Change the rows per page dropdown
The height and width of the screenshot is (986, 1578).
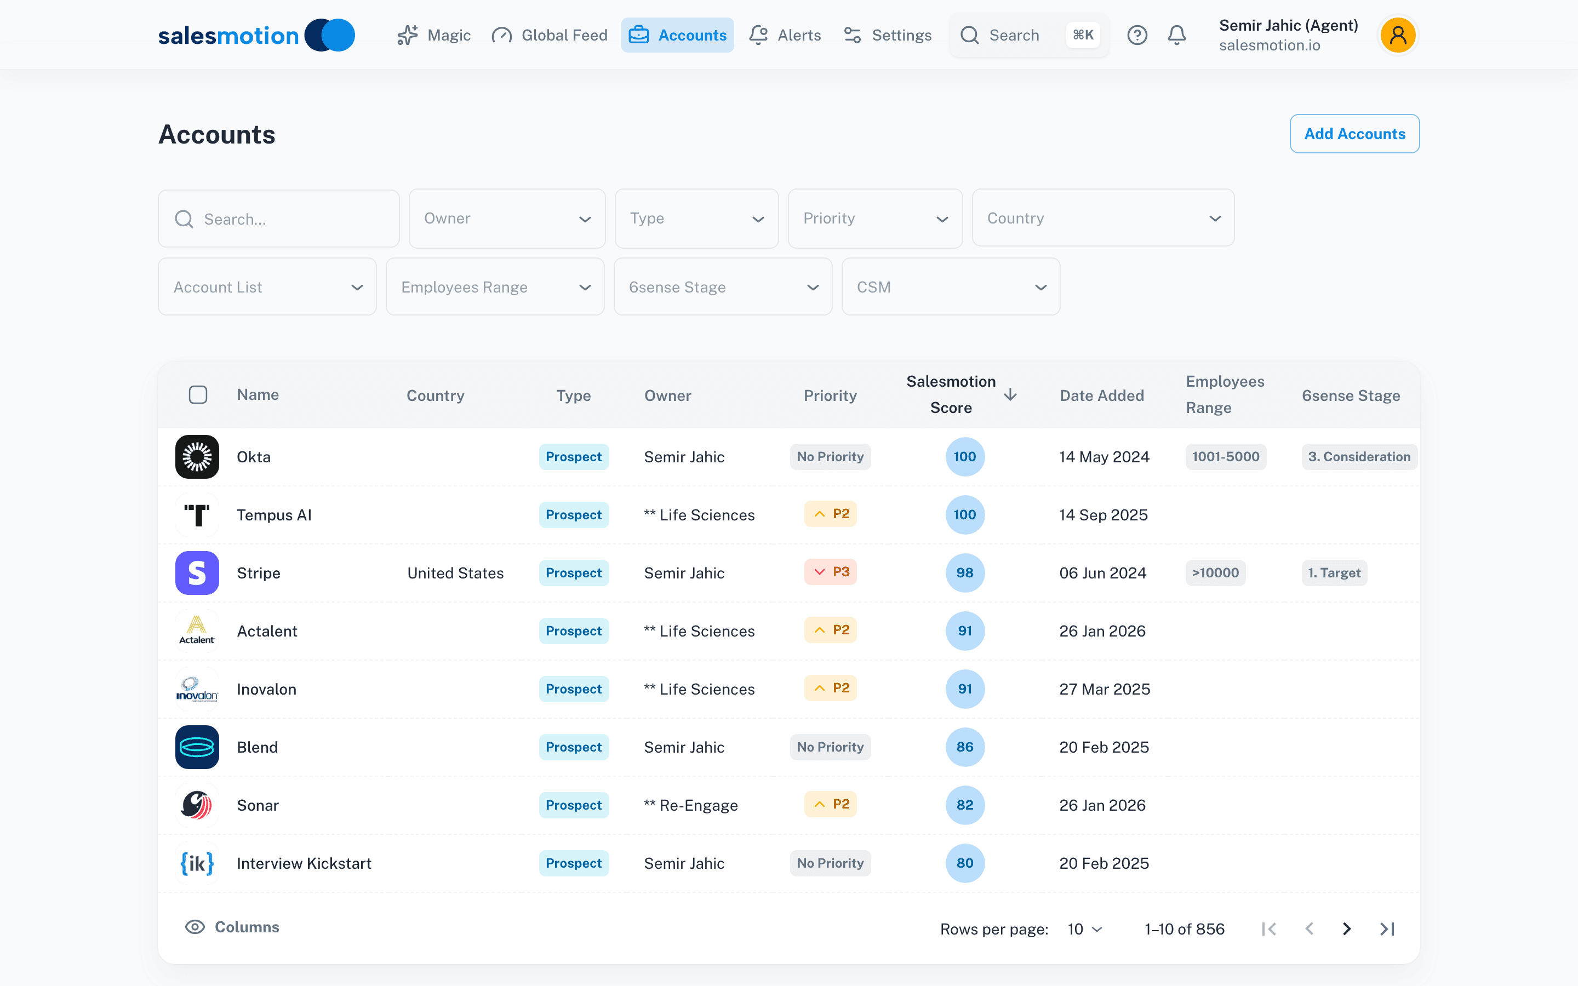pyautogui.click(x=1084, y=928)
